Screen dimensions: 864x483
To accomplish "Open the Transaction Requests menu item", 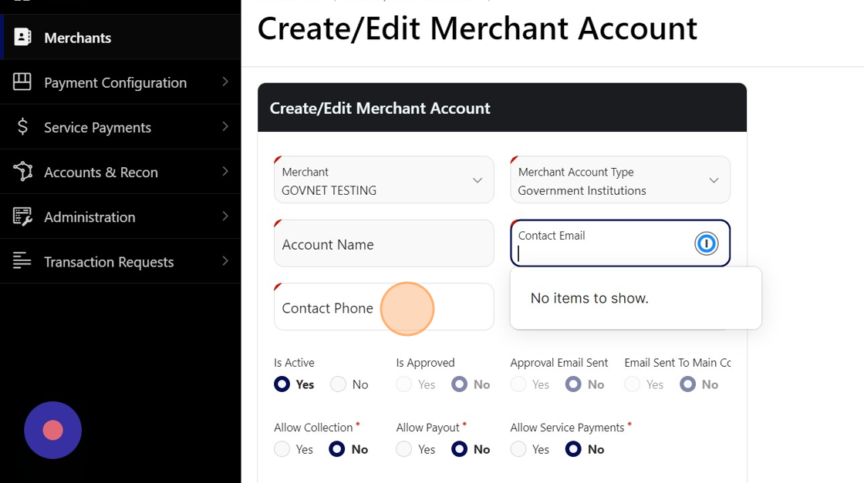I will [108, 262].
